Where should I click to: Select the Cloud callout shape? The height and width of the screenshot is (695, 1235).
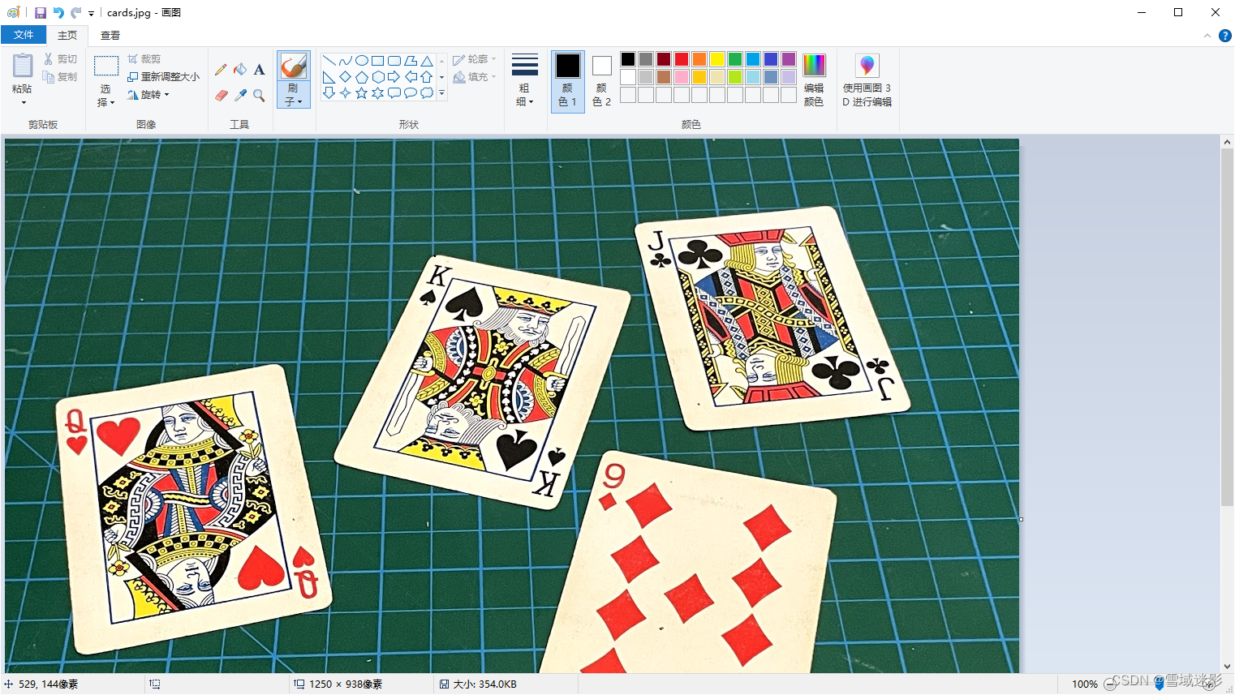click(427, 93)
